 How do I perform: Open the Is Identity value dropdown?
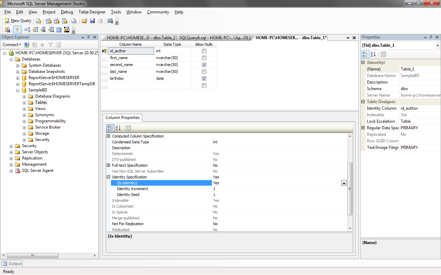pyautogui.click(x=344, y=183)
